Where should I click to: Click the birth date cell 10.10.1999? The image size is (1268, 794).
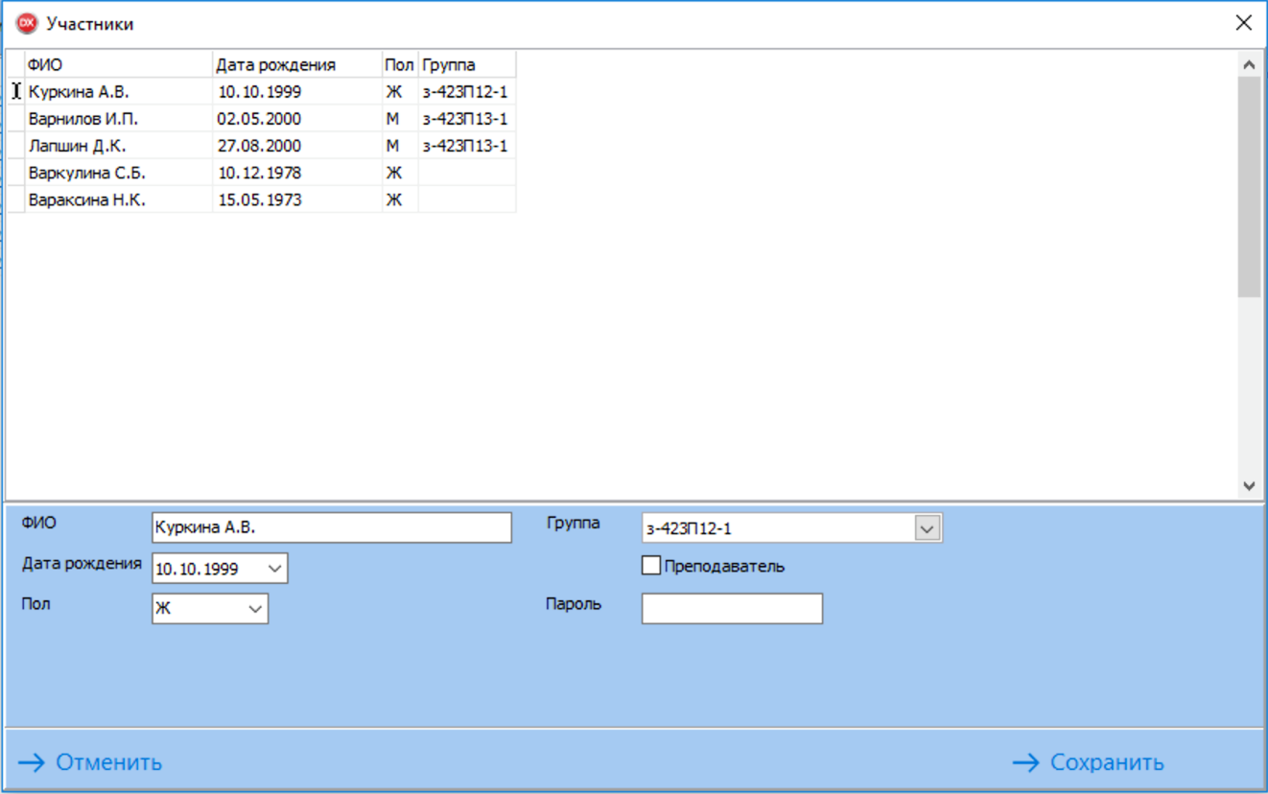[x=297, y=92]
